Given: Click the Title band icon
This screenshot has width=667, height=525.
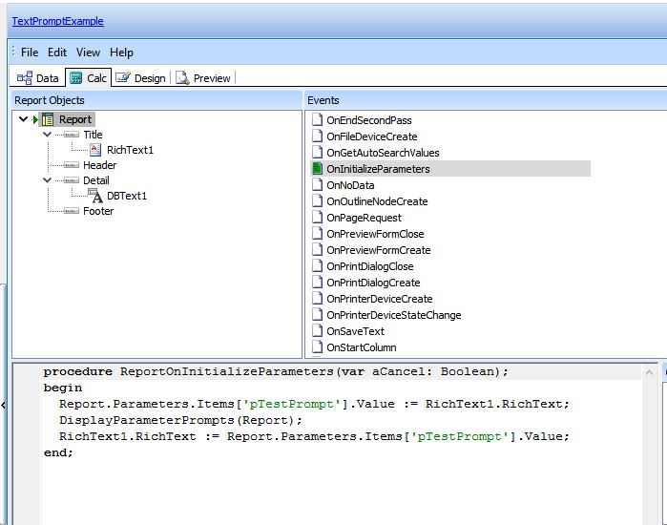Looking at the screenshot, I should pos(72,135).
